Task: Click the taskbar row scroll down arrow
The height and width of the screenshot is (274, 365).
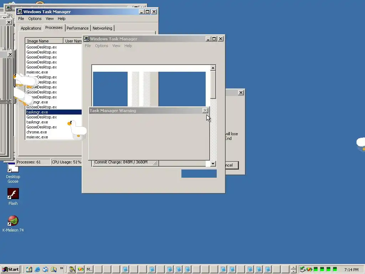Action: tap(294, 272)
